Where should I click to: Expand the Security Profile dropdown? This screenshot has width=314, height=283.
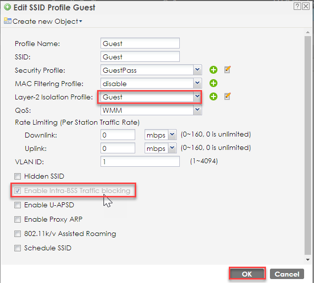click(x=197, y=70)
